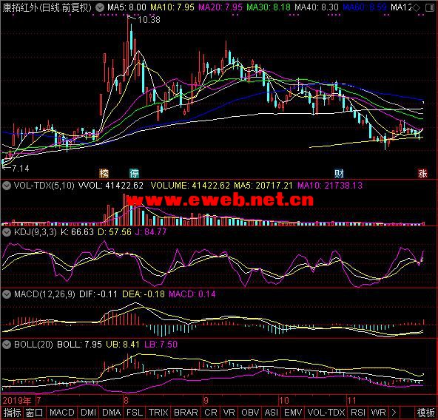The width and height of the screenshot is (438, 420).
Task: Click the 停 marker icon on chart
Action: coord(135,174)
